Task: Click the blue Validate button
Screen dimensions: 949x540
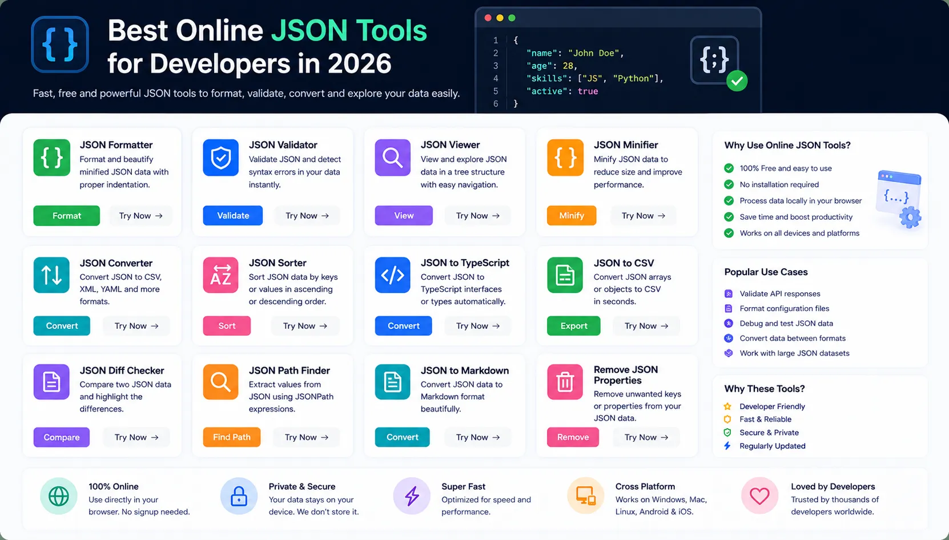Action: [233, 216]
